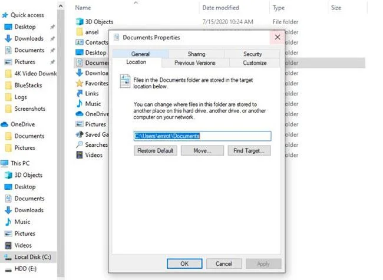Click the Contacts icon in file list
The height and width of the screenshot is (280, 383).
80,42
